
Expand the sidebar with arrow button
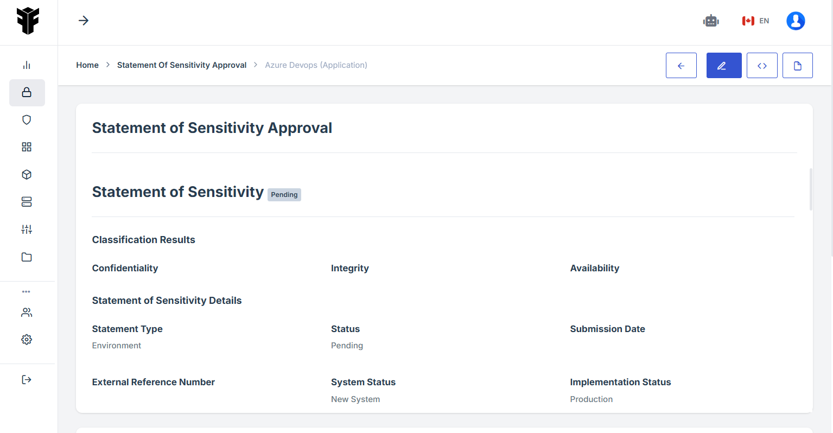[x=84, y=21]
